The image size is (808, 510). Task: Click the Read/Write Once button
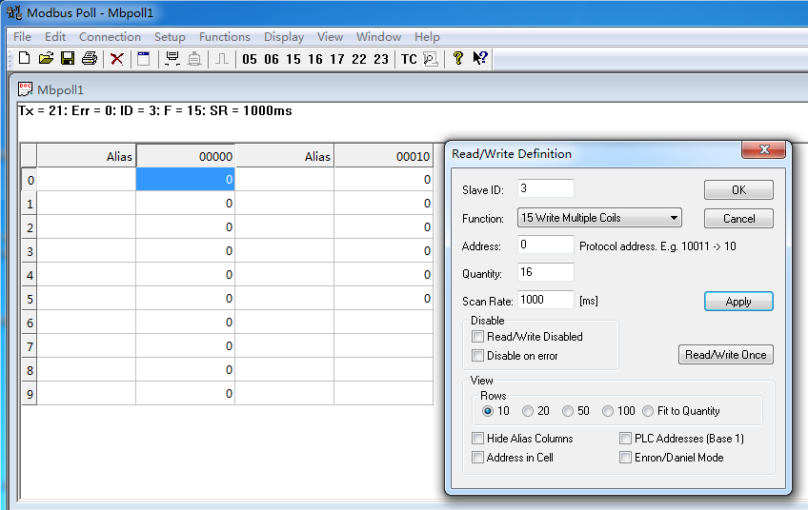click(725, 355)
